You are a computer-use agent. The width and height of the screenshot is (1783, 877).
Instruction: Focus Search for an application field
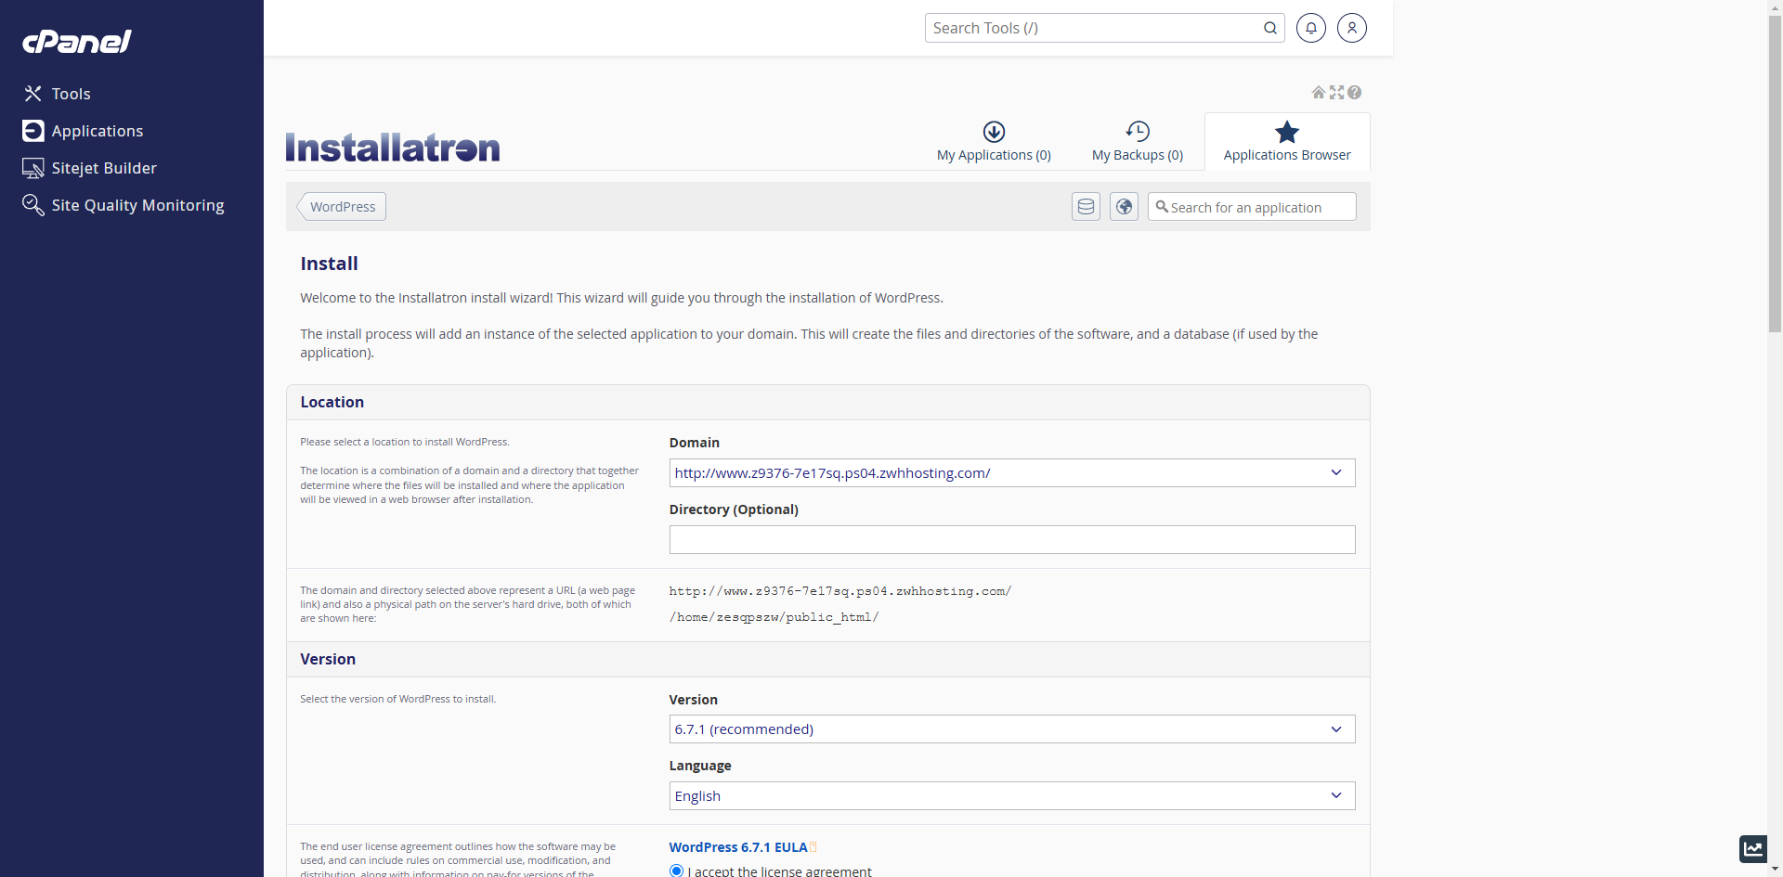point(1252,207)
